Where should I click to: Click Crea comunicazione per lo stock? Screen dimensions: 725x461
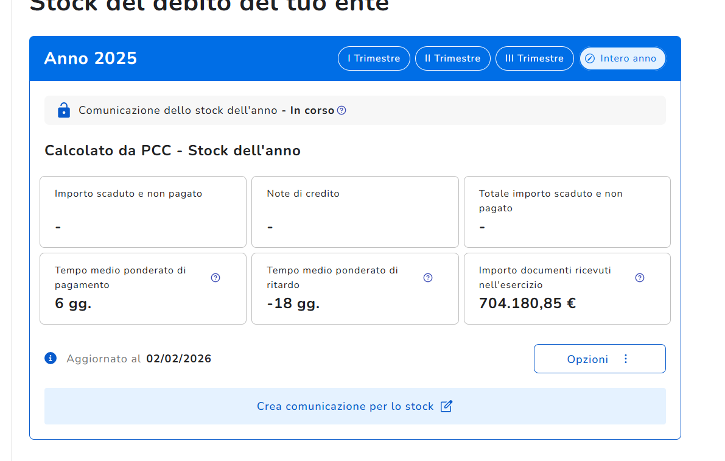(x=345, y=406)
